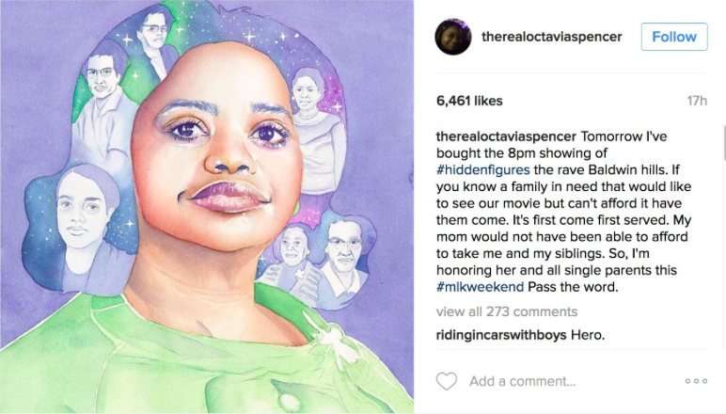Visit commenter ridingincarswithboys profile
Viewport: 726px width, 414px height.
501,335
